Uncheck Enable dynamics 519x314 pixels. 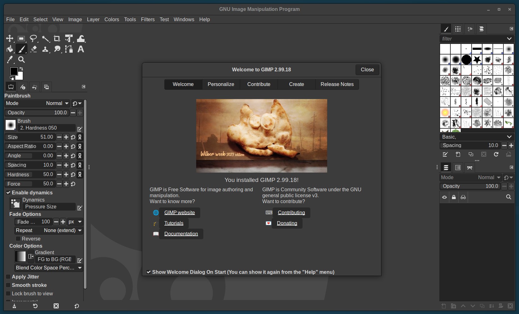click(8, 193)
